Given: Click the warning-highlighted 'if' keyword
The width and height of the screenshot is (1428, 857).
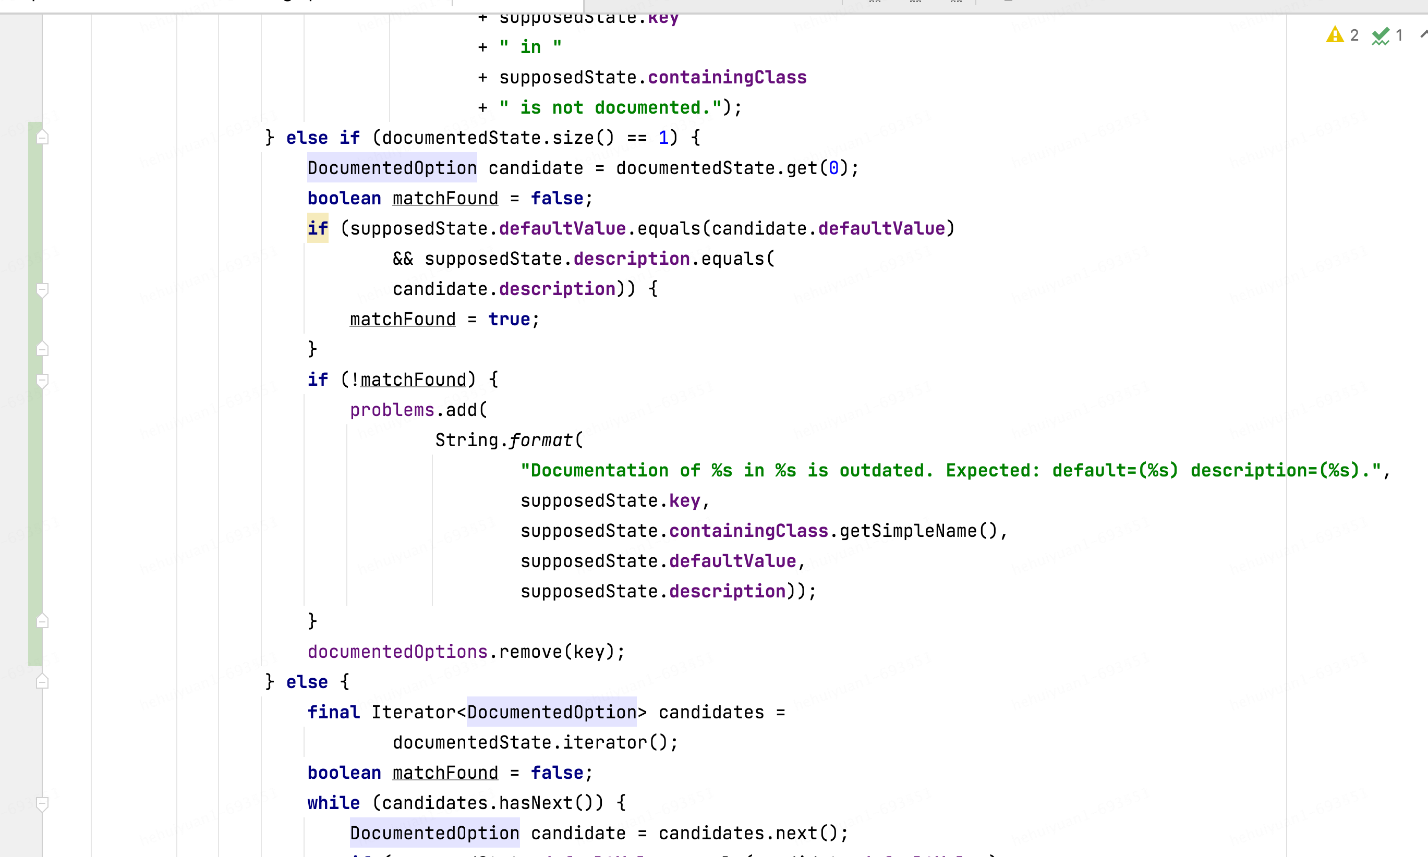Looking at the screenshot, I should click(317, 229).
